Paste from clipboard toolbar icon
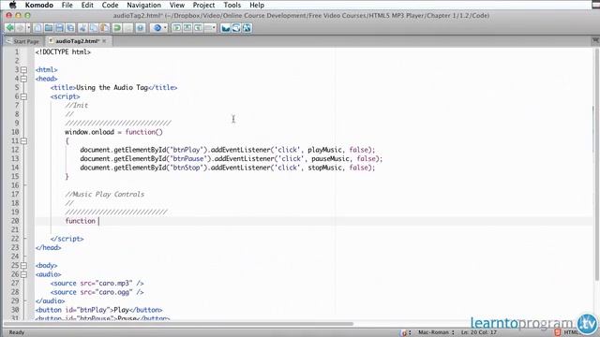 click(x=104, y=28)
